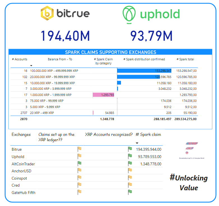Sort by # Spark total header

tap(185, 59)
